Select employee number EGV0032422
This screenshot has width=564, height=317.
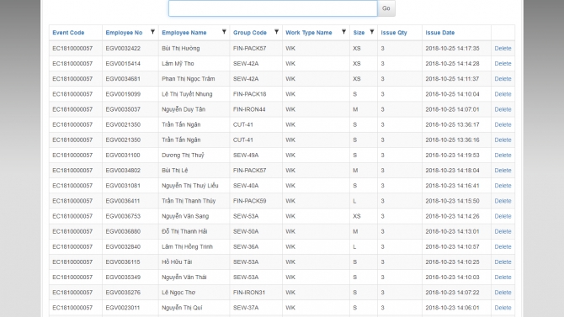coord(123,48)
